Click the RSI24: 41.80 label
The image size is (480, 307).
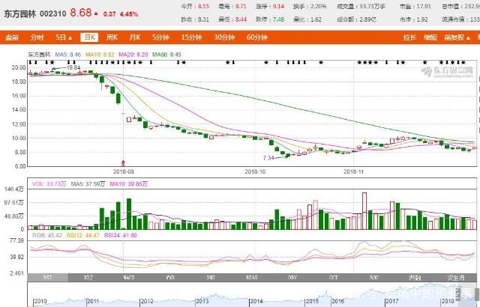click(121, 235)
